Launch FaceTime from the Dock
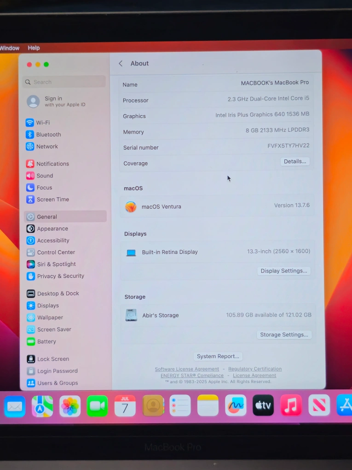This screenshot has width=352, height=470. pos(97,406)
